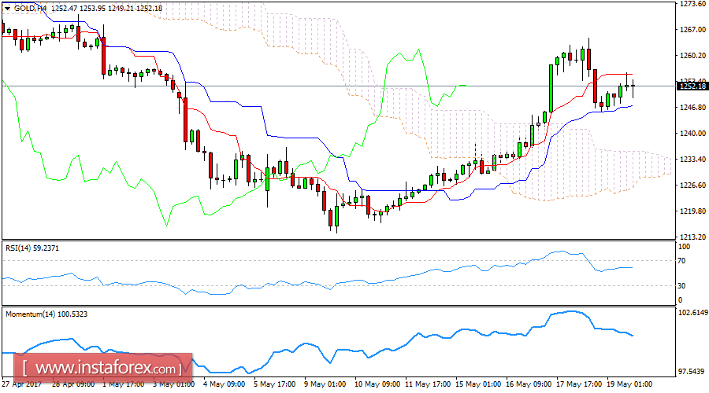Click the 1219.80 price axis label

point(692,211)
